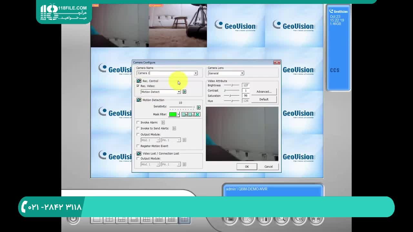Image resolution: width=413 pixels, height=232 pixels.
Task: Enable the Invoke Alarm checkbox
Action: click(138, 122)
